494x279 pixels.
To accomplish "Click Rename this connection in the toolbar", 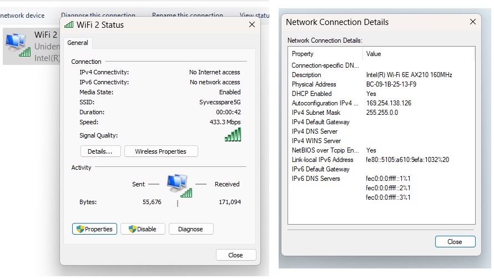I will [x=188, y=16].
